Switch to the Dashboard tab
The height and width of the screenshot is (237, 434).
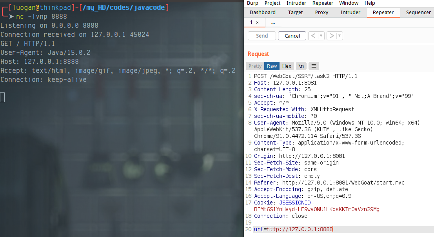pos(263,13)
